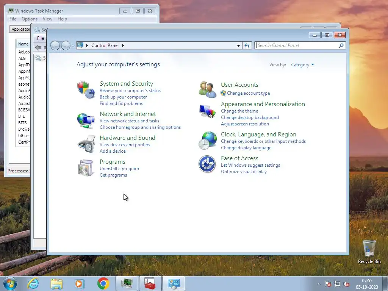This screenshot has height=291, width=388.
Task: Open the Ease of Access icon
Action: pos(207,164)
